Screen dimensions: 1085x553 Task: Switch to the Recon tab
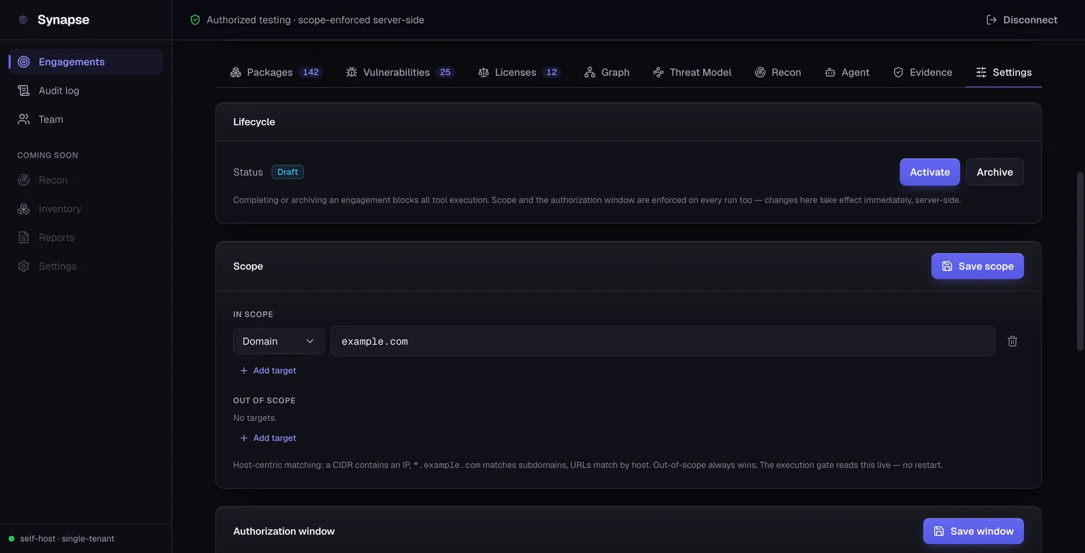coord(778,72)
